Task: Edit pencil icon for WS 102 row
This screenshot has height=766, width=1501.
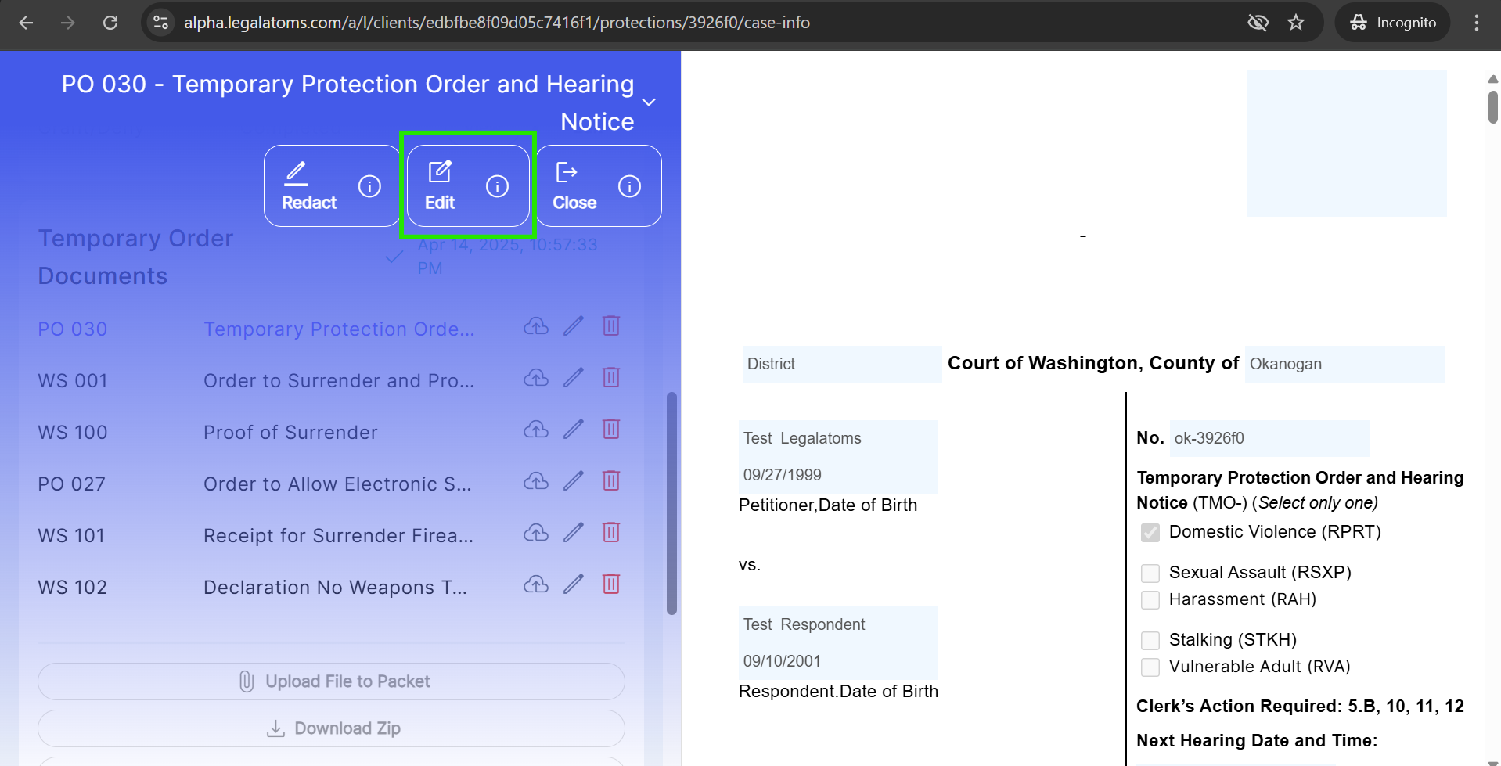Action: click(x=574, y=584)
